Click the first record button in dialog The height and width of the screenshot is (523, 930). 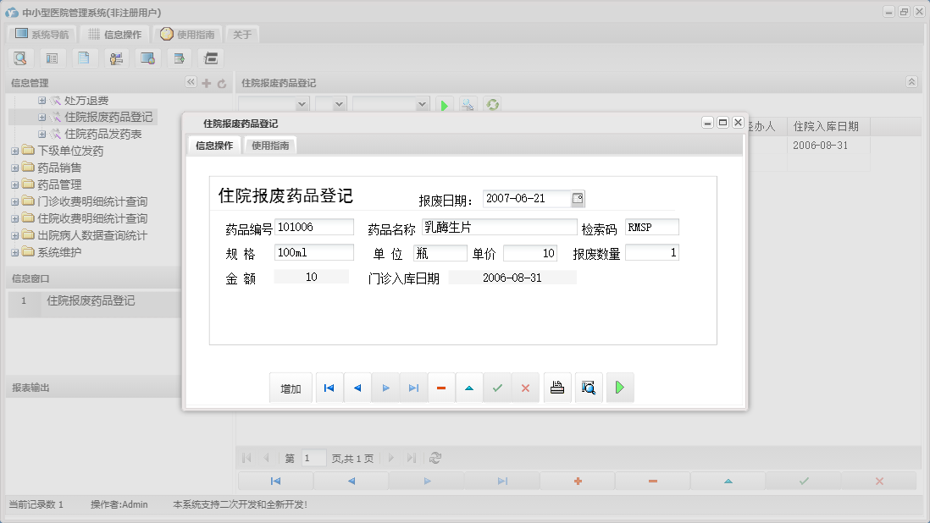pyautogui.click(x=329, y=388)
